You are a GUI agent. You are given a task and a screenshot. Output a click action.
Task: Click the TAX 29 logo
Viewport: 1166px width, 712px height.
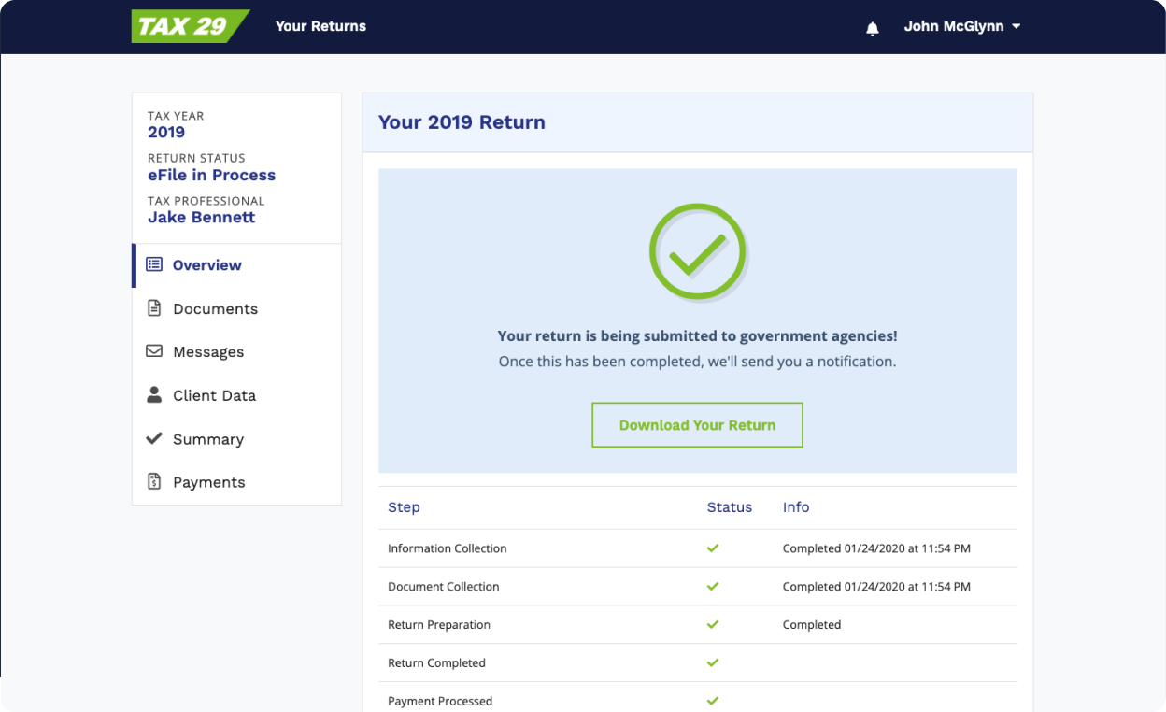tap(190, 26)
